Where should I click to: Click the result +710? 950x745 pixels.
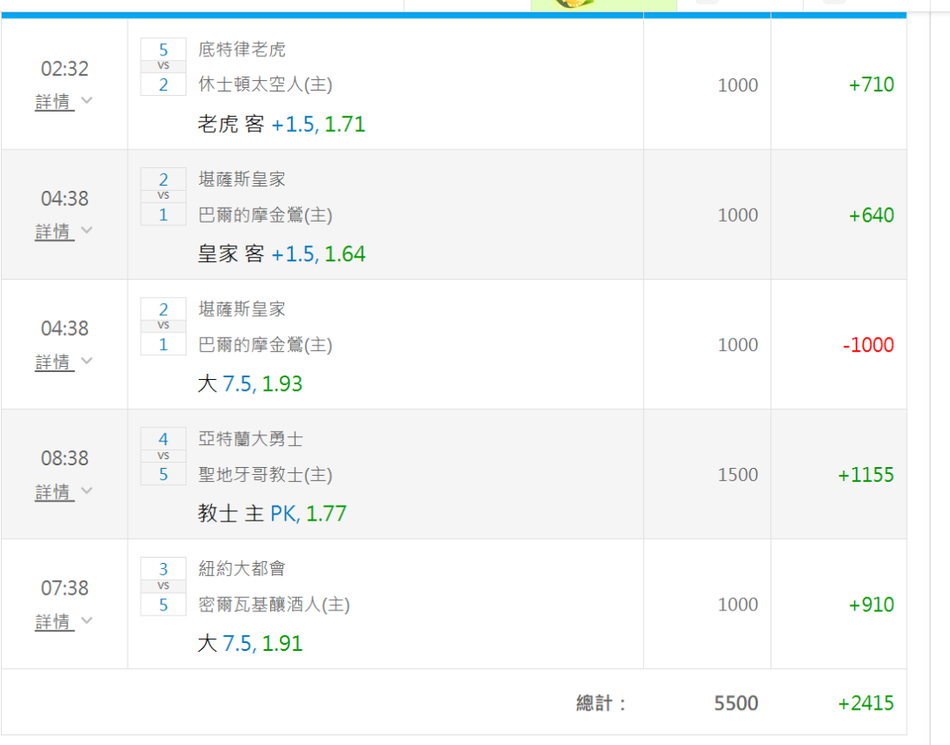[871, 84]
